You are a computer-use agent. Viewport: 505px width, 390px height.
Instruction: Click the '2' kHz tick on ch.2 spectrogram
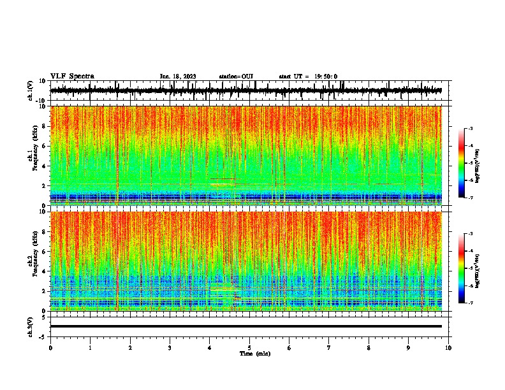(45, 291)
